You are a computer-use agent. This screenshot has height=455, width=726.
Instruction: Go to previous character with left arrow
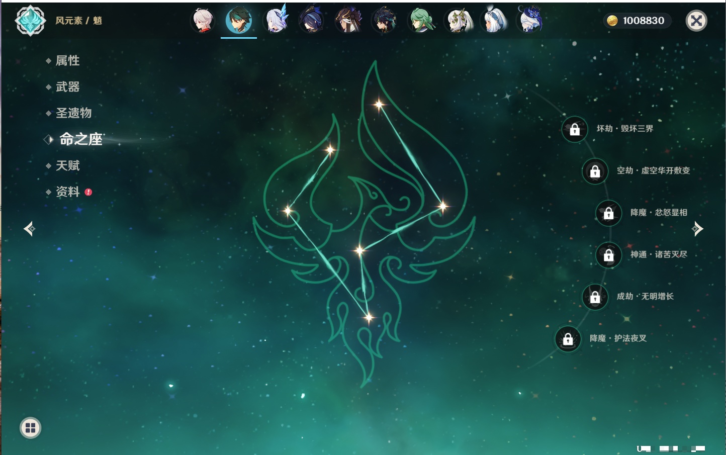coord(29,229)
